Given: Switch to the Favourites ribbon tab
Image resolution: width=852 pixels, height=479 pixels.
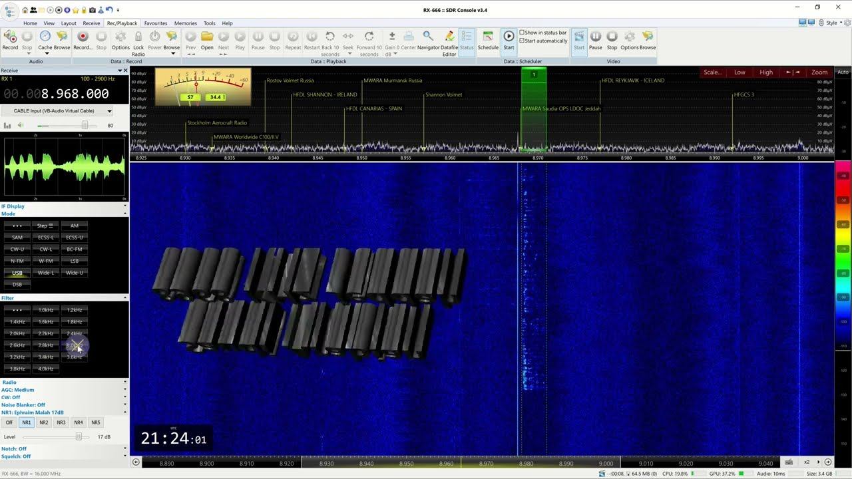Looking at the screenshot, I should (156, 23).
